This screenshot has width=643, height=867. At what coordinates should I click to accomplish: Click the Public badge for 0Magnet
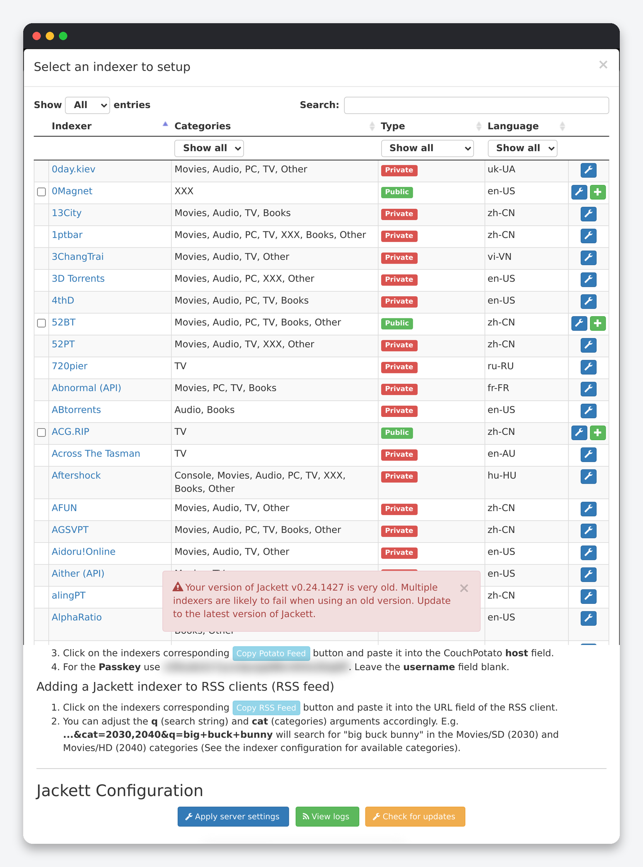(x=397, y=192)
